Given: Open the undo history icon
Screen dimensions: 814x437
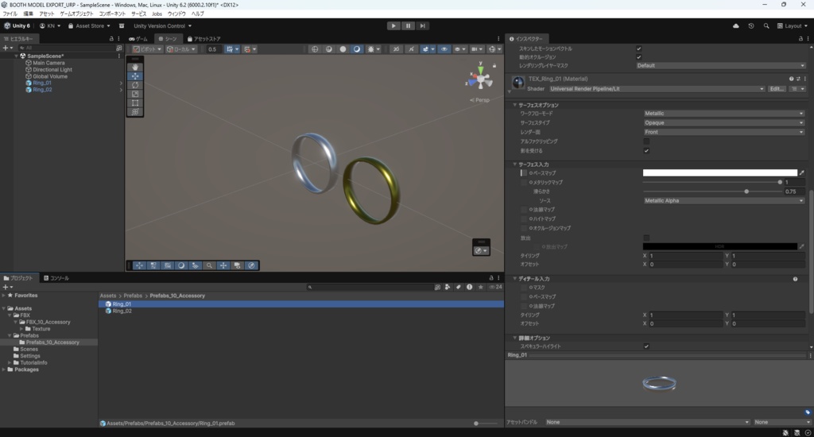Looking at the screenshot, I should point(750,26).
